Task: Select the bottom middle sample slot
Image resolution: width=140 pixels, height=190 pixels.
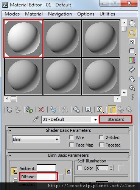Action: coord(62,76)
